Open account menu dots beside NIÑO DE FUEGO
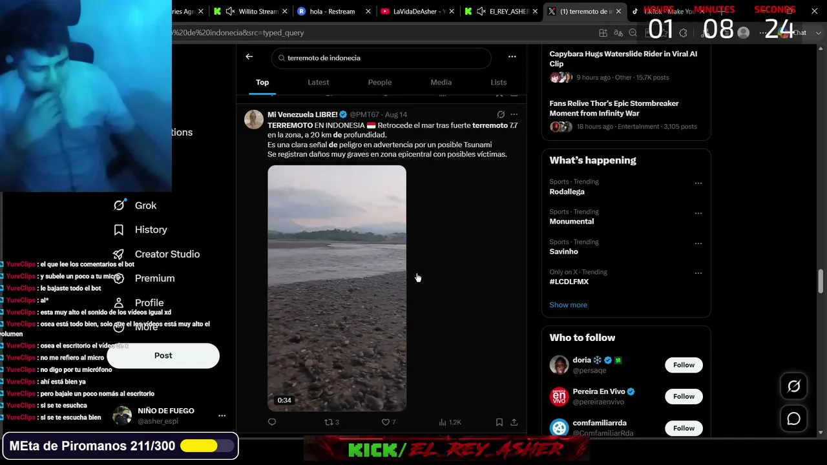 [222, 416]
